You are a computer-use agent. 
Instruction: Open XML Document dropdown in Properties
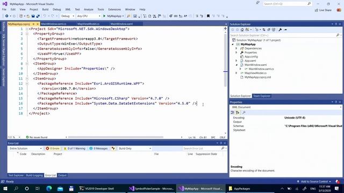point(286,107)
